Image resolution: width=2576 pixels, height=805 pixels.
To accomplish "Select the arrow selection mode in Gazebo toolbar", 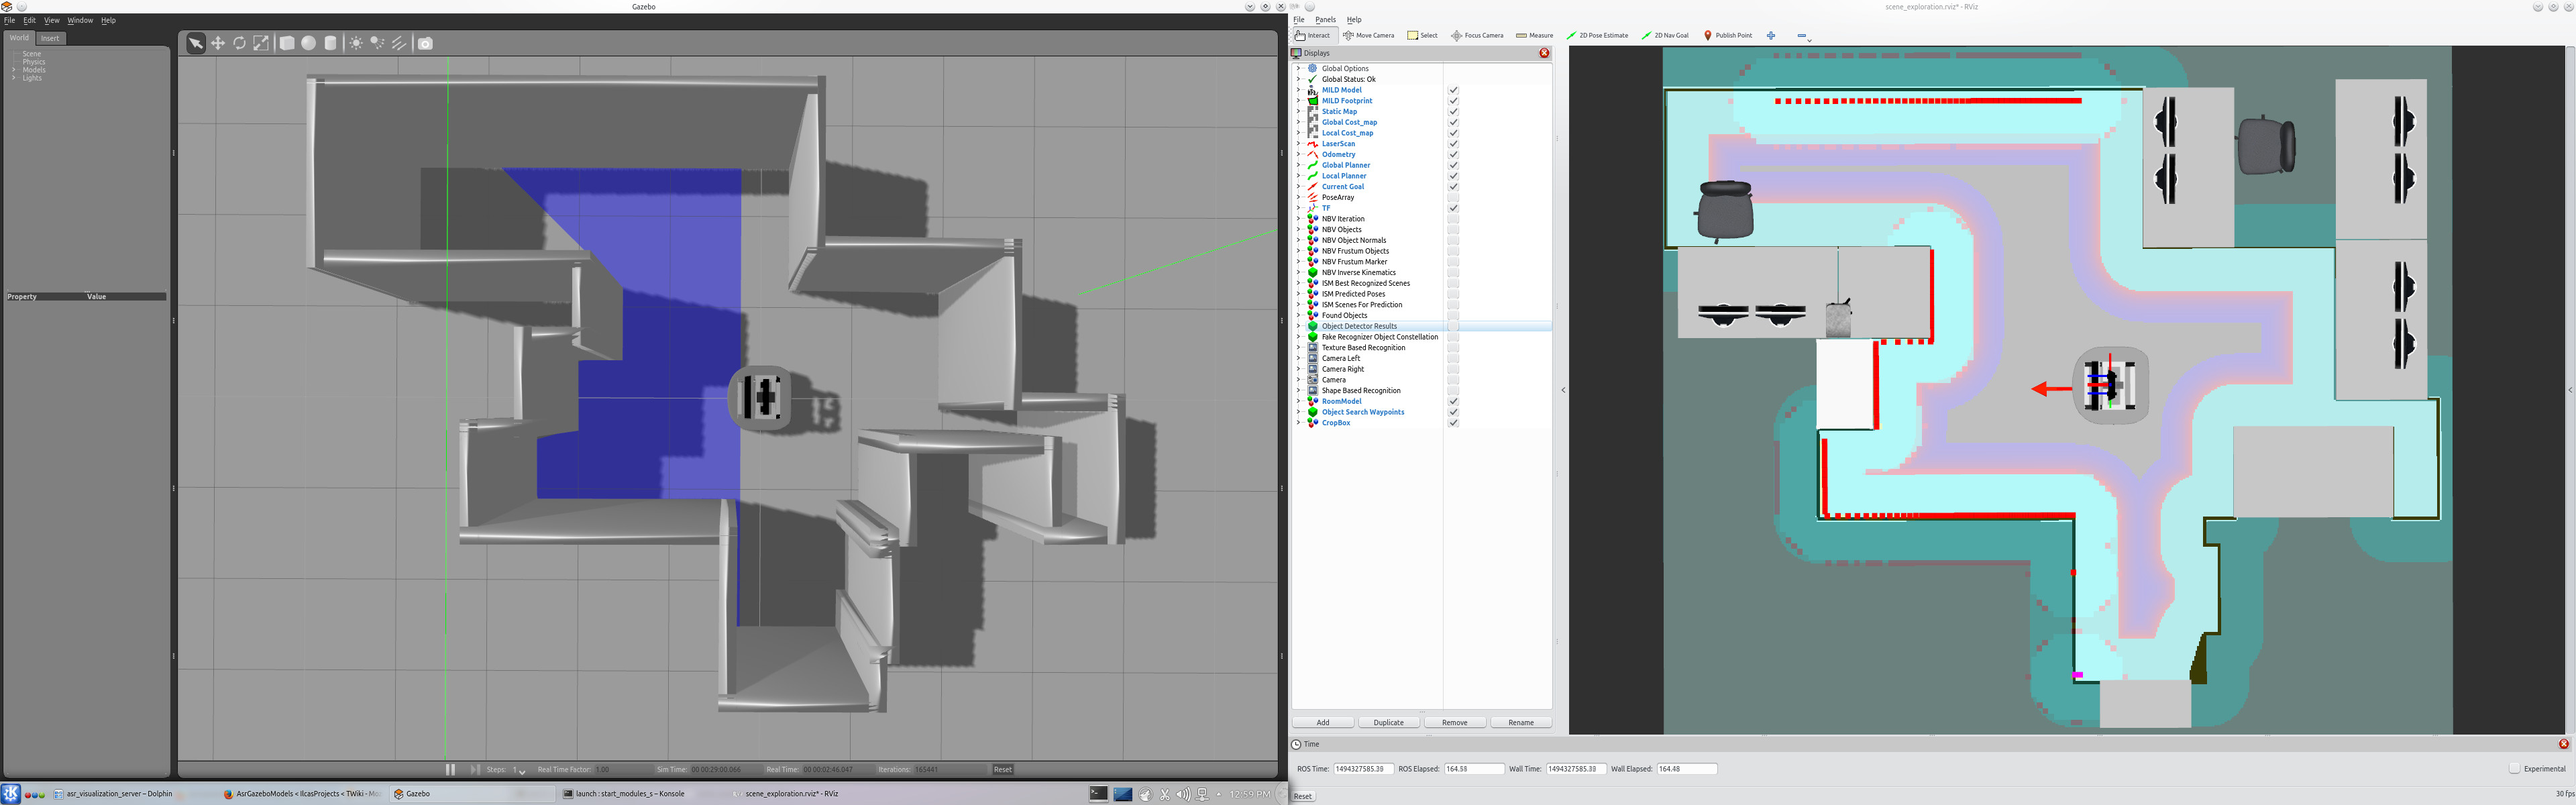I will coord(196,43).
